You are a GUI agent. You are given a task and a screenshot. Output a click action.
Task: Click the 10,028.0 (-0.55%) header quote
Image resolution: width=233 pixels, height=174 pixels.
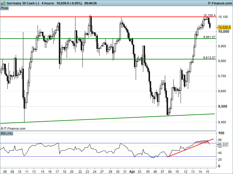pos(69,3)
